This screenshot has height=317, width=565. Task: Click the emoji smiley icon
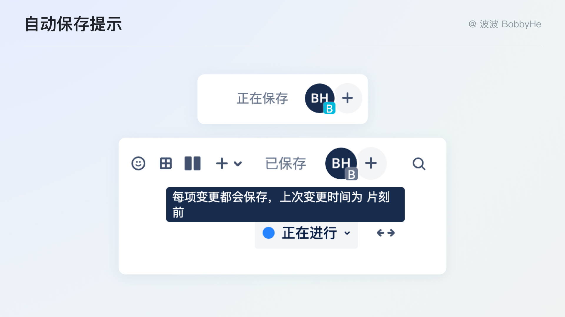pos(138,163)
